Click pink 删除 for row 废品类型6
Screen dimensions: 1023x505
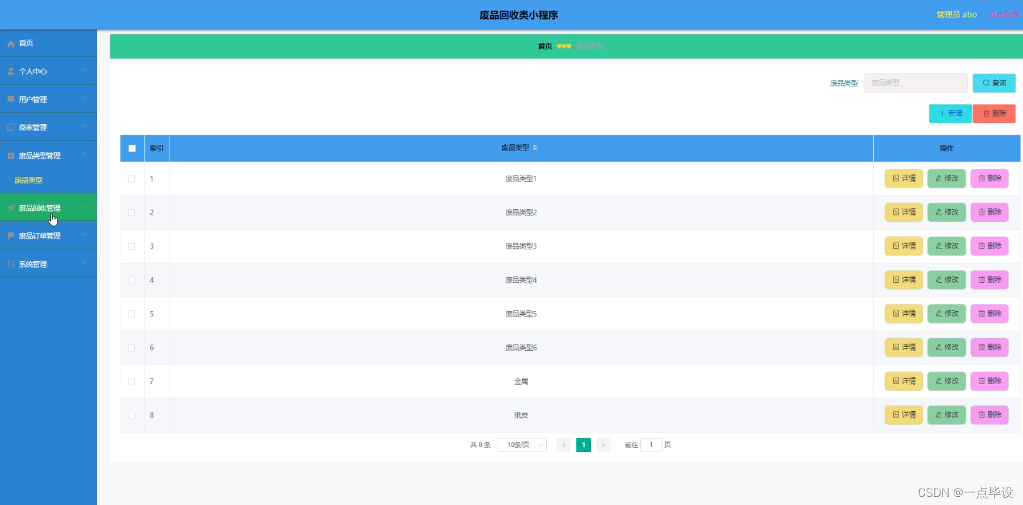coord(990,348)
